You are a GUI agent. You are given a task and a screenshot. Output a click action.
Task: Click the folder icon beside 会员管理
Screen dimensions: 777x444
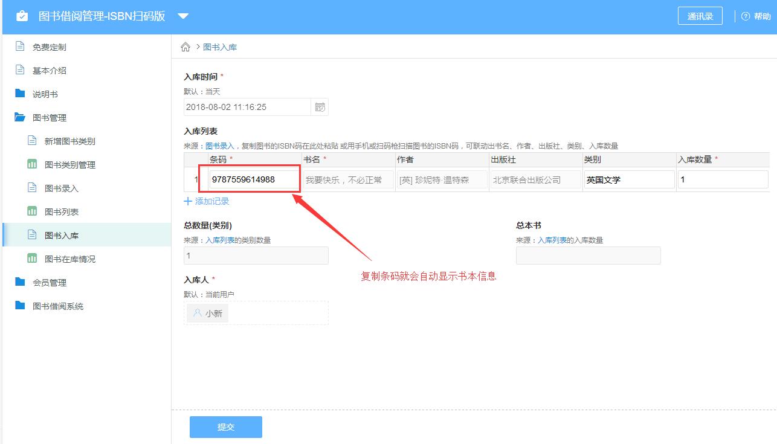pos(20,282)
